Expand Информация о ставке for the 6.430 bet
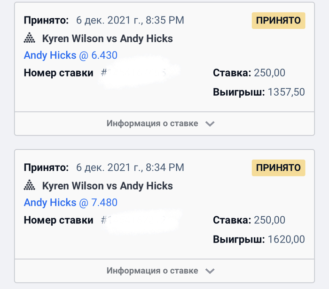Viewport: 329px width, 289px height. coord(152,124)
